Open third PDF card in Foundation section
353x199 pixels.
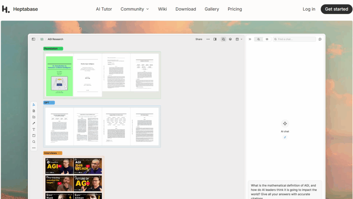click(x=116, y=73)
